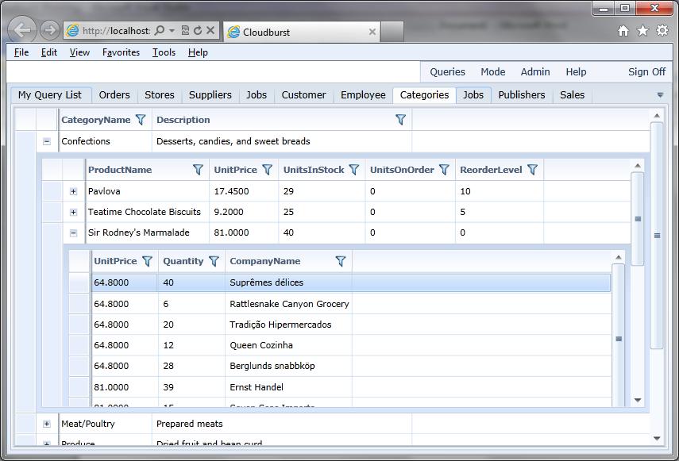Click the localhost address bar field
The height and width of the screenshot is (461, 679).
click(116, 31)
